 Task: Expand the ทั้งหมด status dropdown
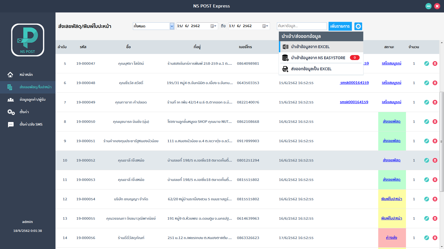pos(172,26)
